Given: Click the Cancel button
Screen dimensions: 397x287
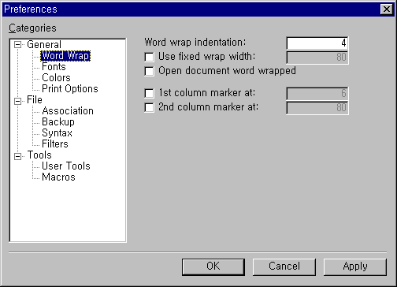Looking at the screenshot, I should point(284,267).
